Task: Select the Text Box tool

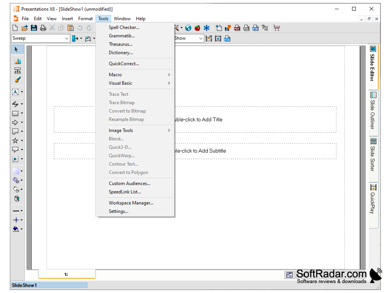Action: [15, 92]
